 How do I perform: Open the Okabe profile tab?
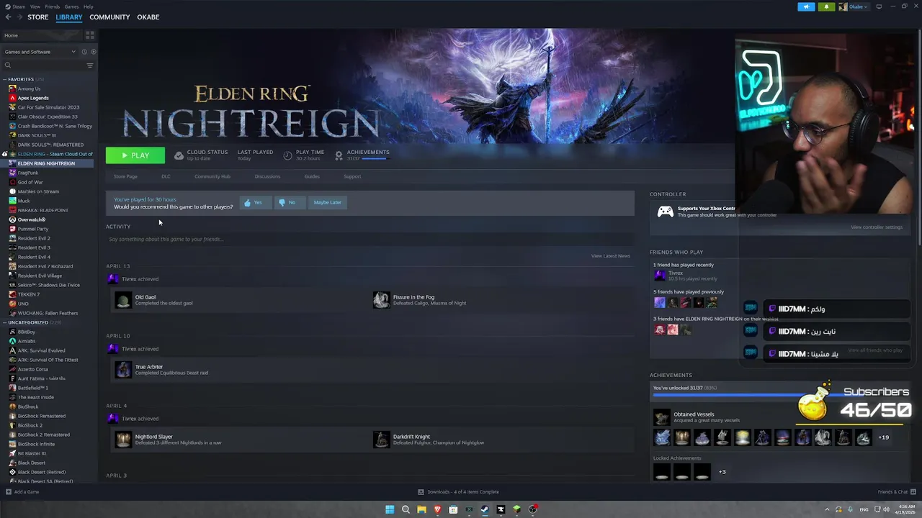148,17
